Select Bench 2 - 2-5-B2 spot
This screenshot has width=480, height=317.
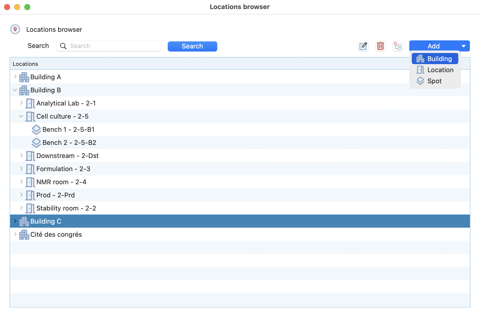coord(240,143)
